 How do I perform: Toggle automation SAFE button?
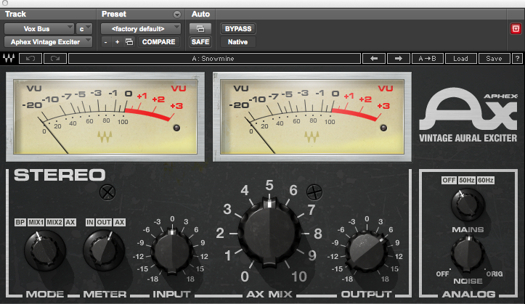(x=200, y=42)
